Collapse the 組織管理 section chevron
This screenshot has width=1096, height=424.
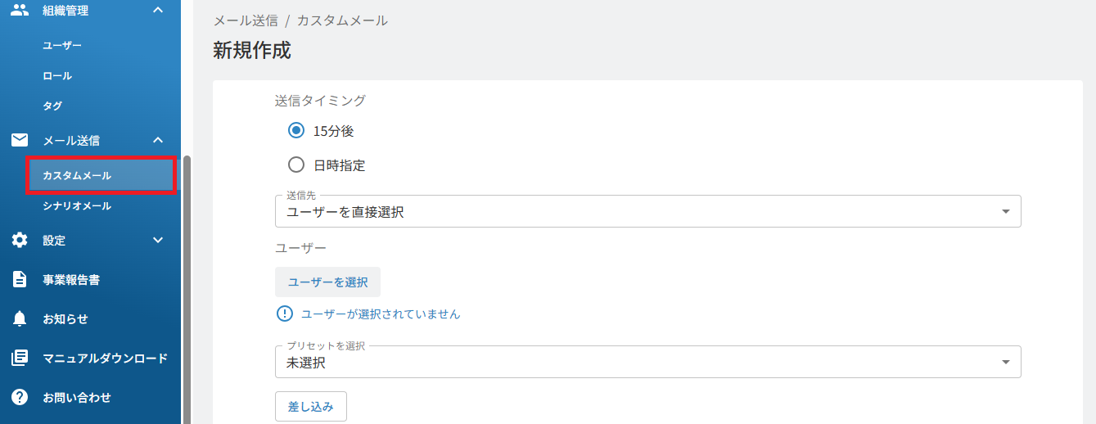(x=158, y=11)
